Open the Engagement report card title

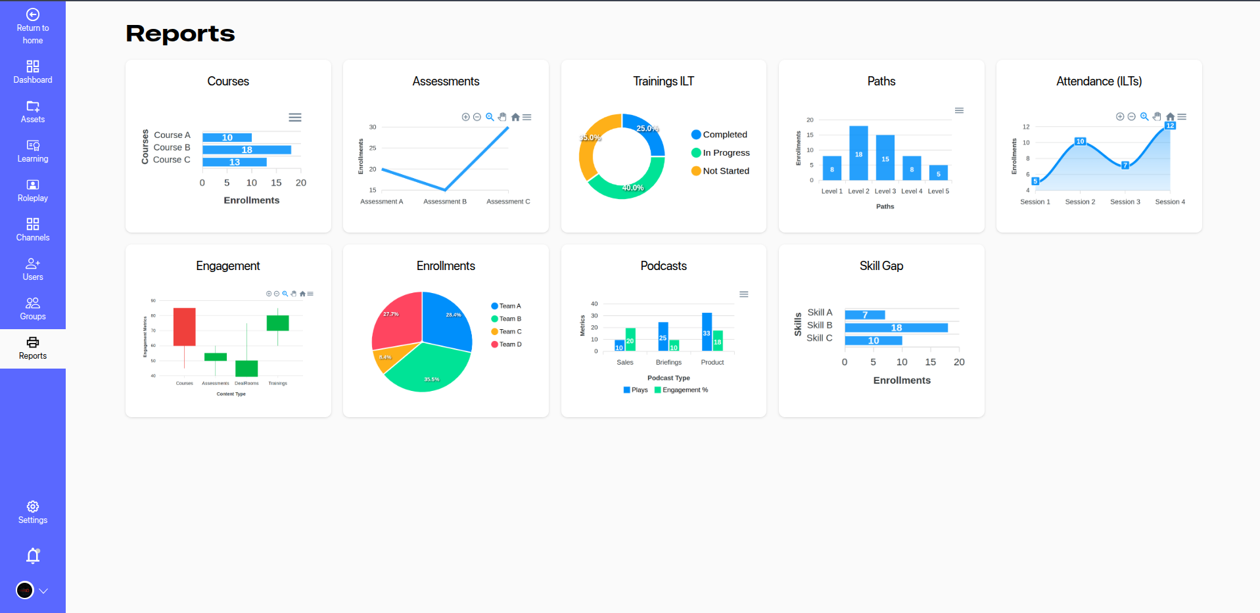[x=228, y=266]
